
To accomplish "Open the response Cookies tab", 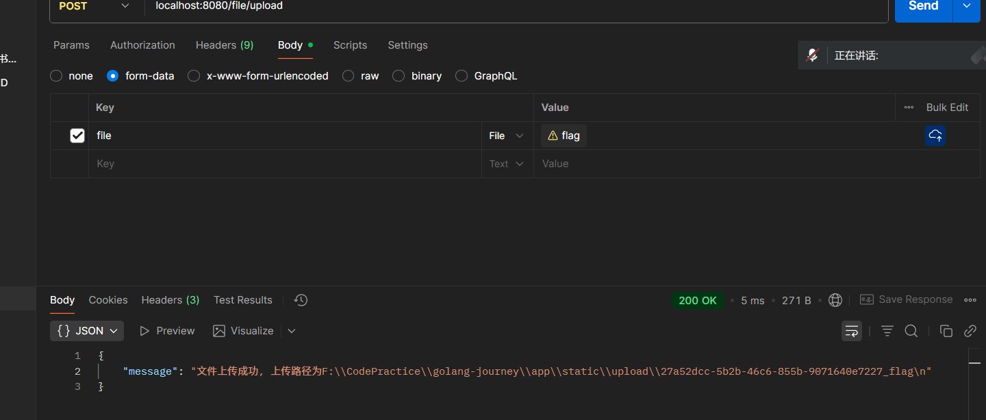I will click(x=108, y=300).
